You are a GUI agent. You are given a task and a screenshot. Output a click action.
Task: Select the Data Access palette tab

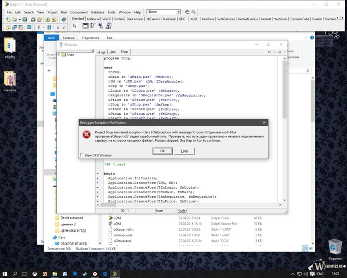[x=135, y=19]
